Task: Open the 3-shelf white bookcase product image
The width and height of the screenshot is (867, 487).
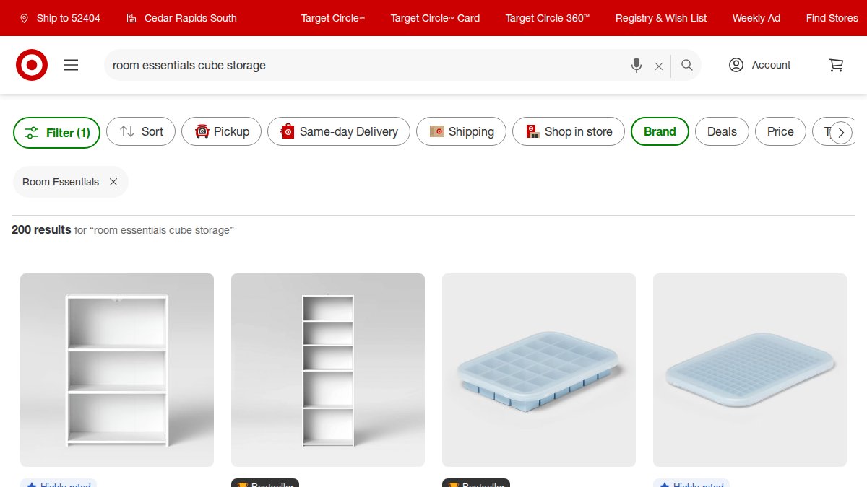Action: (x=117, y=370)
